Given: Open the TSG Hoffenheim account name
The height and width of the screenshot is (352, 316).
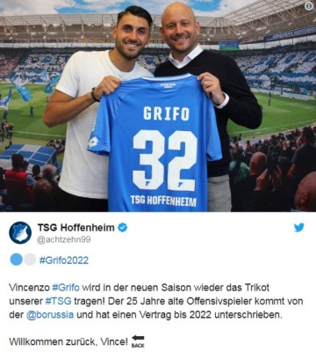Looking at the screenshot, I should 75,227.
